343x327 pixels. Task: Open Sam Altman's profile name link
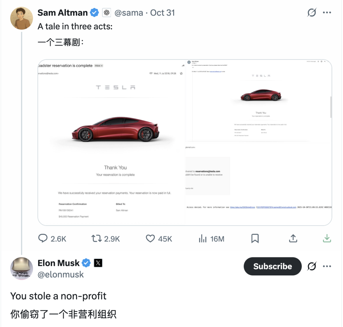63,13
